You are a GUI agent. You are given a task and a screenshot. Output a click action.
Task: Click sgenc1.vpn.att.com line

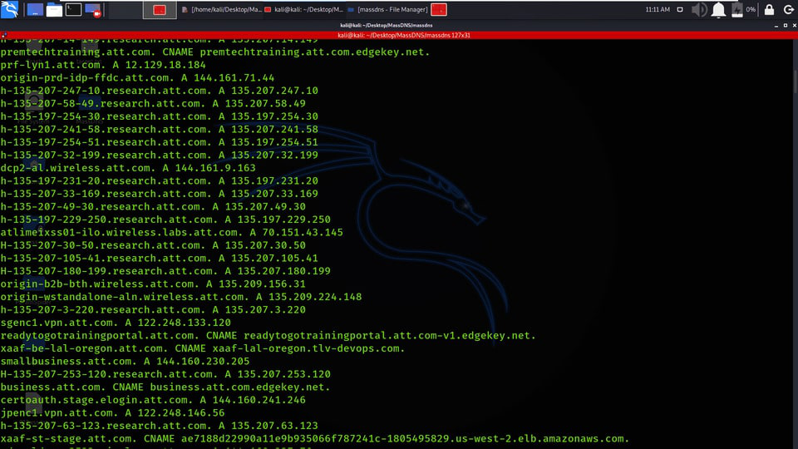tap(116, 323)
